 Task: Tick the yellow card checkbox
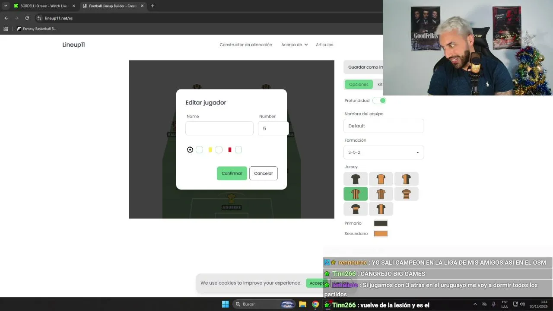(x=219, y=150)
